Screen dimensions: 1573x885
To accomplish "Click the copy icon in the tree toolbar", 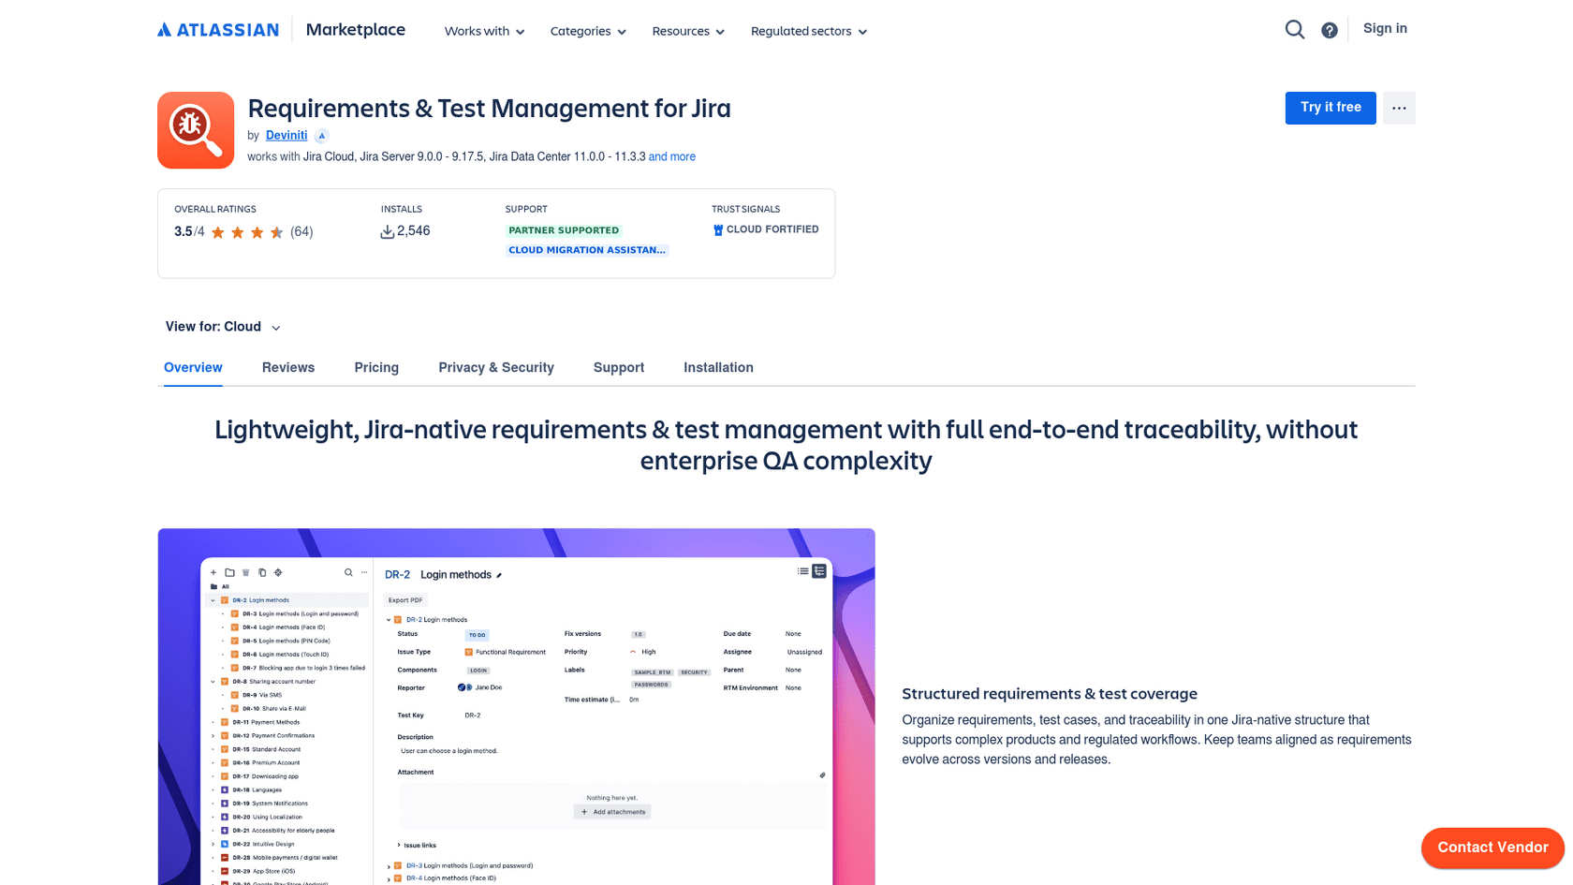I will (x=262, y=572).
